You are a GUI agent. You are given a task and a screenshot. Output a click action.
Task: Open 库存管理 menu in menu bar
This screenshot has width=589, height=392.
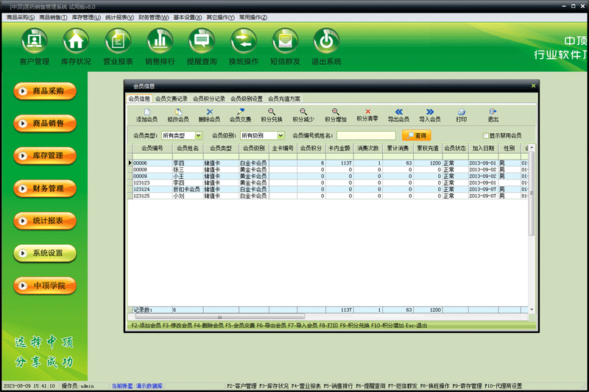click(86, 17)
